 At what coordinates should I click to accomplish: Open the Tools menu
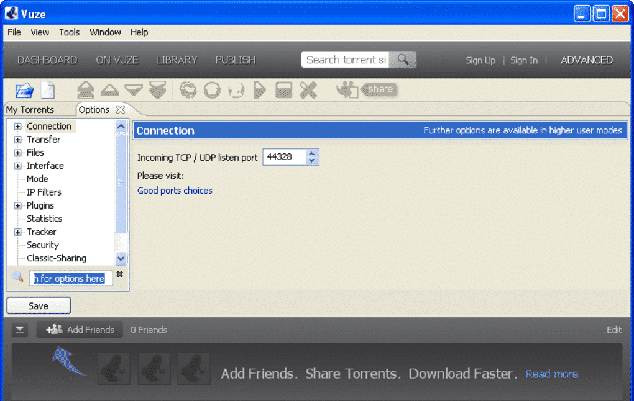pos(69,32)
